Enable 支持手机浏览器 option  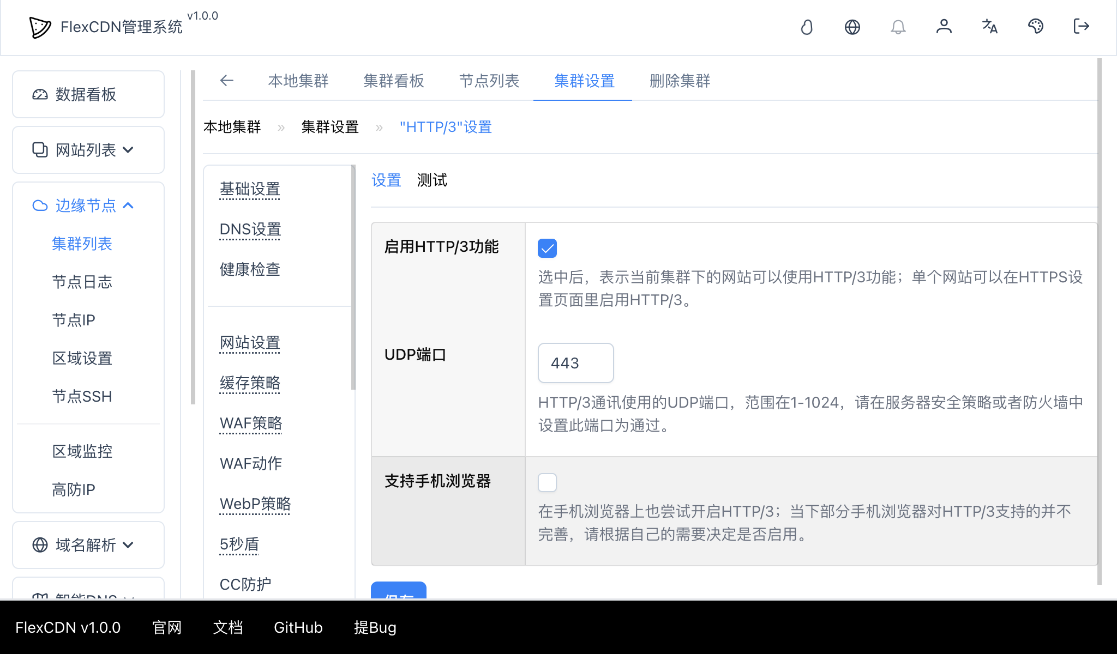click(x=547, y=483)
